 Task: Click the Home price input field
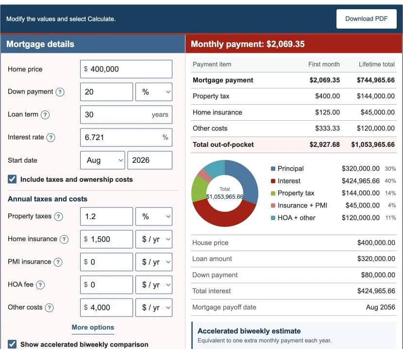point(126,69)
